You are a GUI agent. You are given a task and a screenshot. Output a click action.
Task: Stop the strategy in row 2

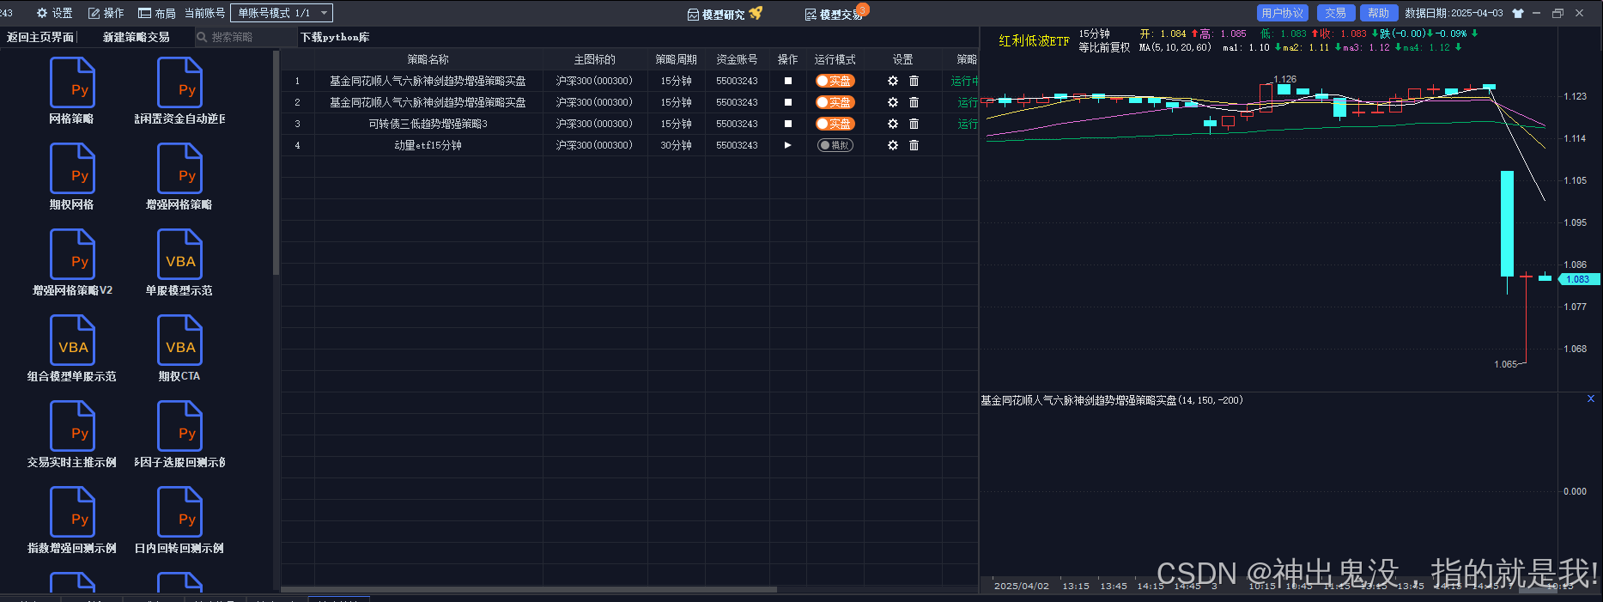click(788, 102)
